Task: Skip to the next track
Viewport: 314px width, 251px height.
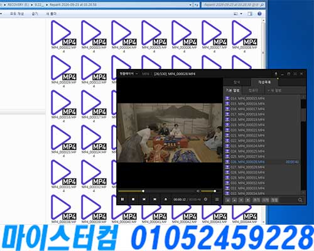Action: pos(154,200)
